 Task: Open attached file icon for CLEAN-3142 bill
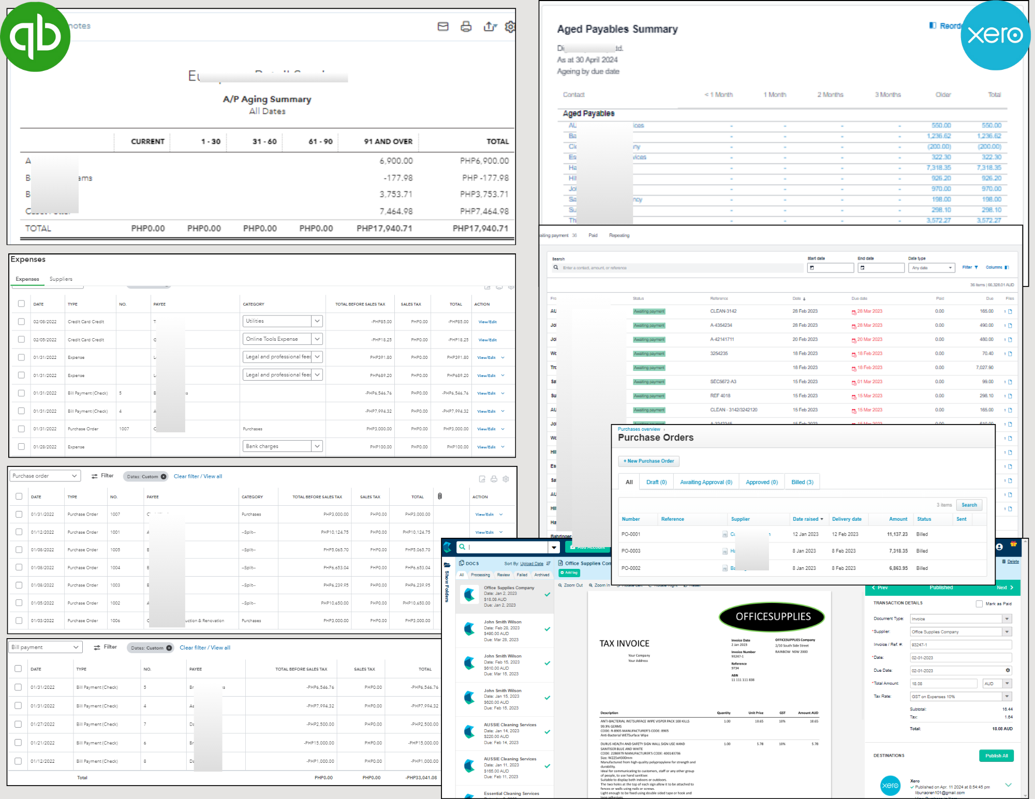[x=1010, y=311]
